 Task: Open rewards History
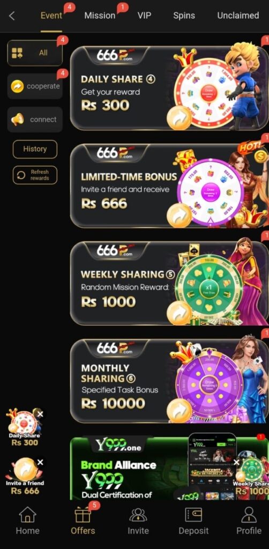[x=35, y=149]
